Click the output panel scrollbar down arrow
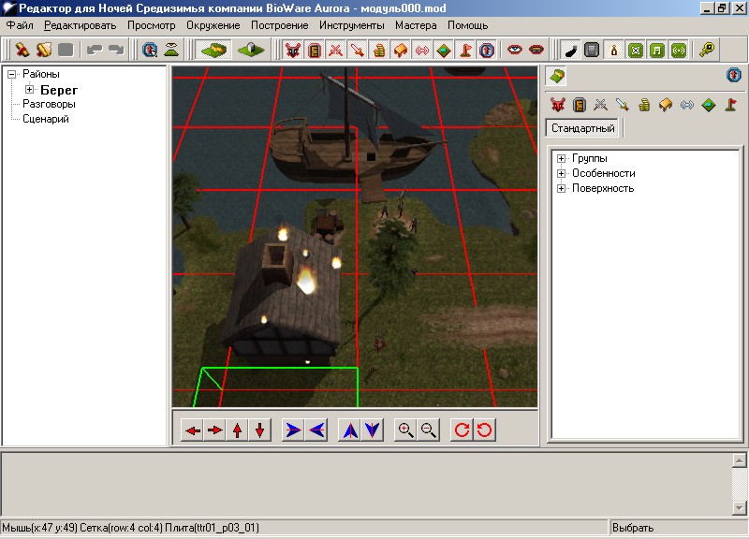 739,508
